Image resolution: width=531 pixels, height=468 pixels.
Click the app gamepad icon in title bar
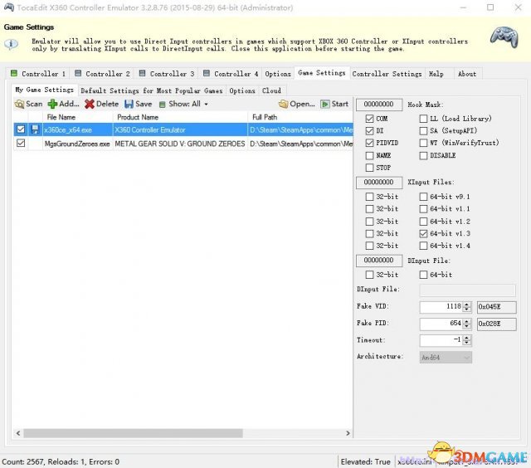(x=8, y=7)
